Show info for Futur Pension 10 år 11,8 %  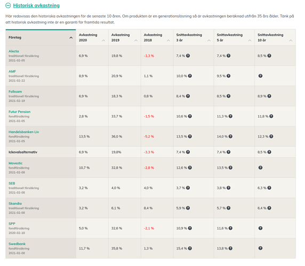coord(271,116)
